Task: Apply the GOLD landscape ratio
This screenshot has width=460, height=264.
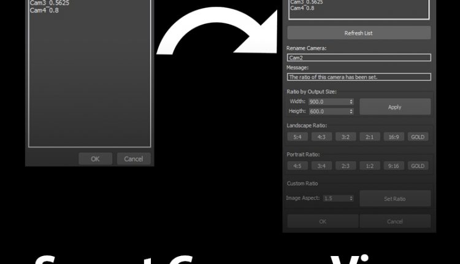Action: tap(418, 137)
